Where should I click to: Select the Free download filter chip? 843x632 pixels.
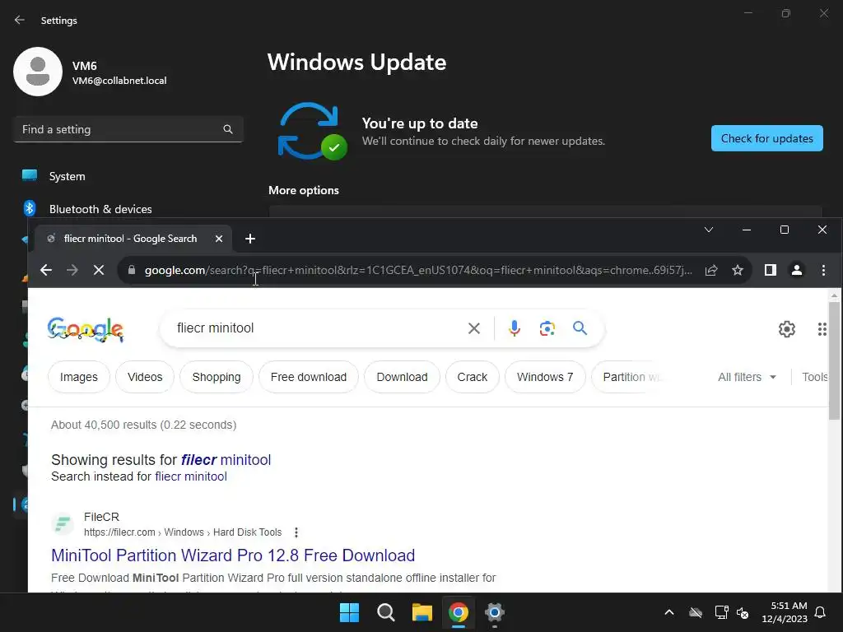(309, 377)
